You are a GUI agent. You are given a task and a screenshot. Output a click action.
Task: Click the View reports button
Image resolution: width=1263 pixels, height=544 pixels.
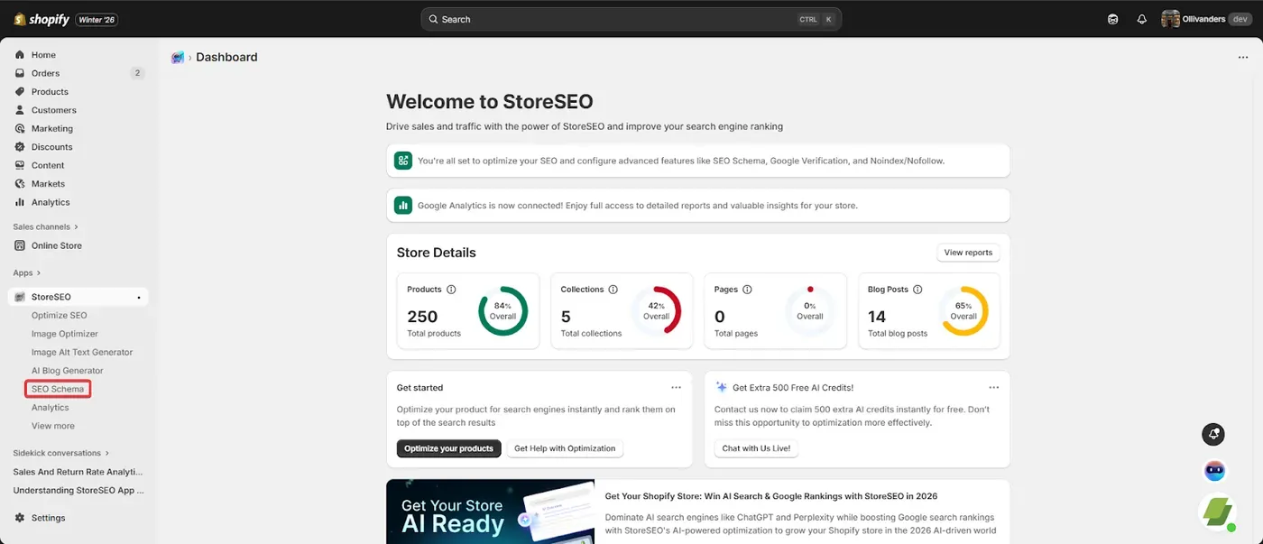pyautogui.click(x=968, y=253)
